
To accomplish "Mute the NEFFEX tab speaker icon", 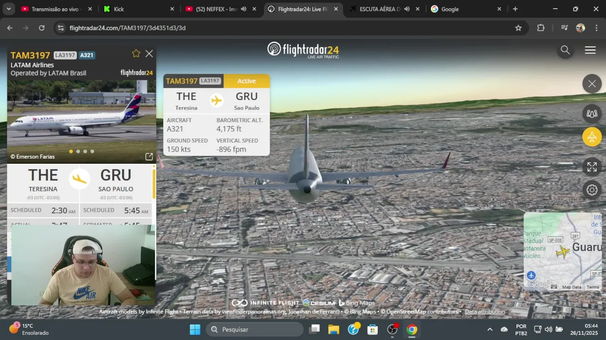I will (x=243, y=9).
